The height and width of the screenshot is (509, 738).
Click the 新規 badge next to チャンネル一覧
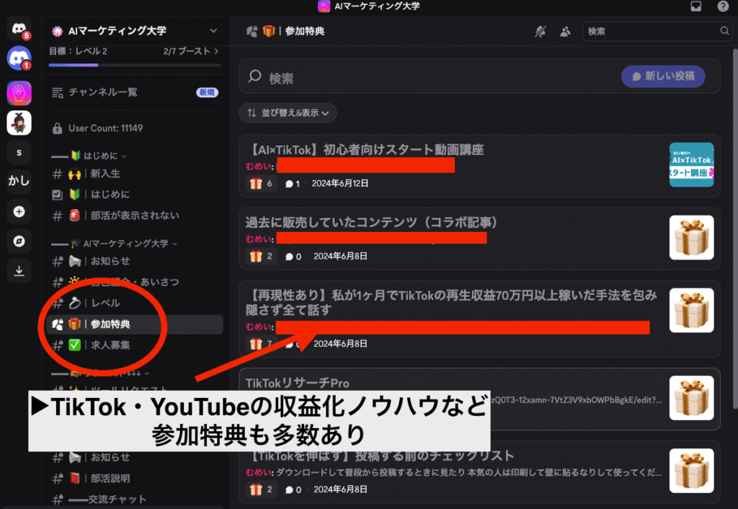207,92
